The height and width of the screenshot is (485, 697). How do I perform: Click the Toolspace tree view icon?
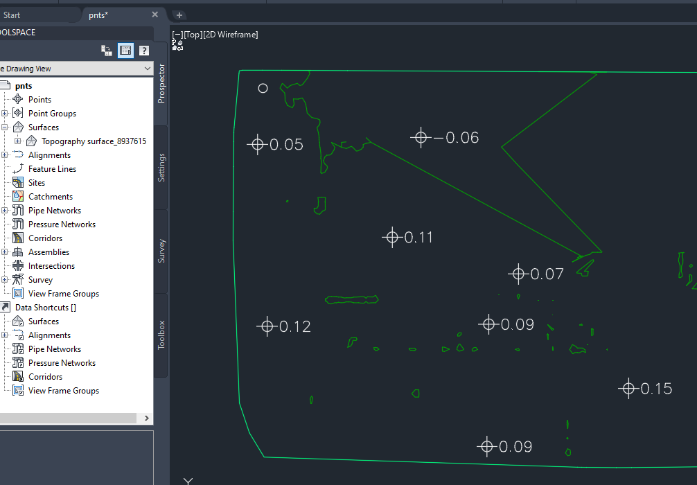pos(107,51)
